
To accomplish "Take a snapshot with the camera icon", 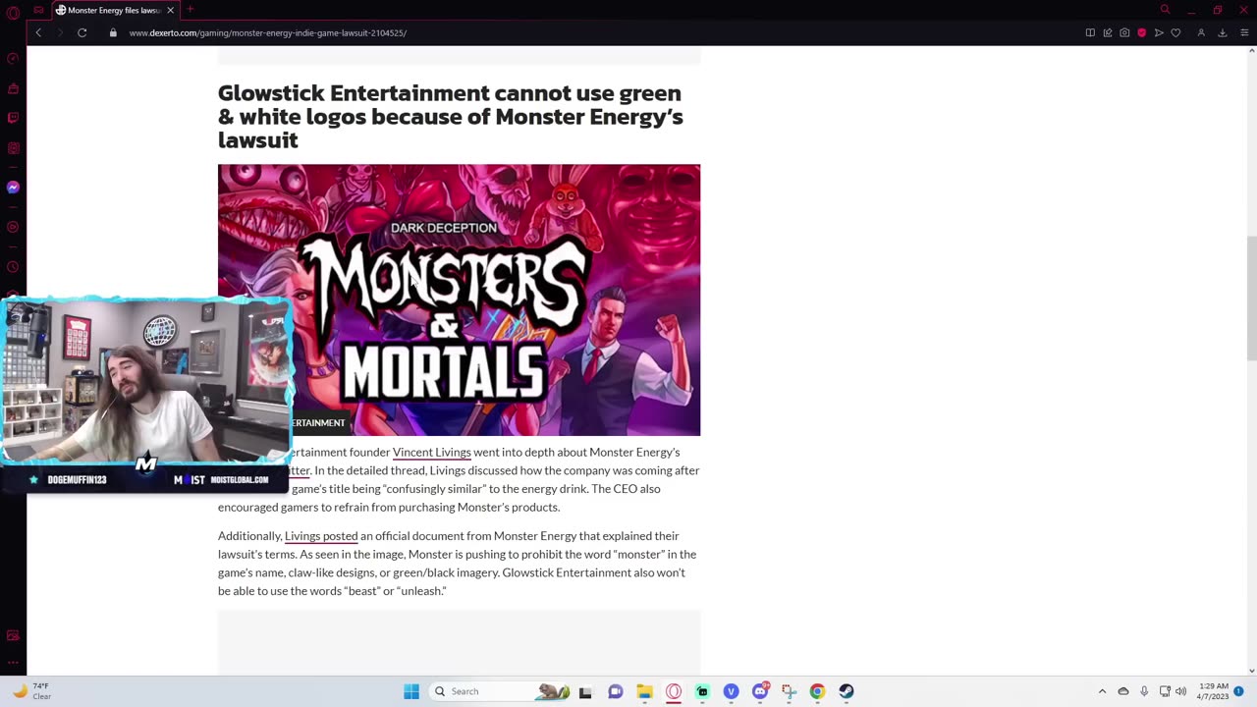I will (x=1124, y=32).
